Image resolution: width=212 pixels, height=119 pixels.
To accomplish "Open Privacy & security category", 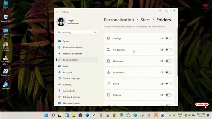I will click(x=77, y=97).
